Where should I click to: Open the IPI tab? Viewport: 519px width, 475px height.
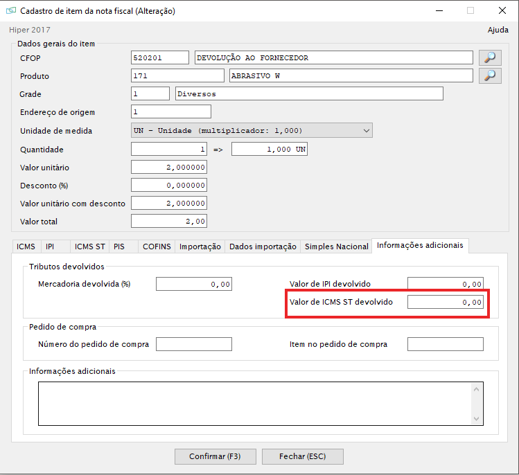point(50,247)
